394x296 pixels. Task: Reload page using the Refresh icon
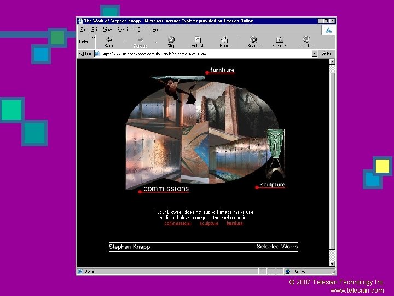pos(198,40)
